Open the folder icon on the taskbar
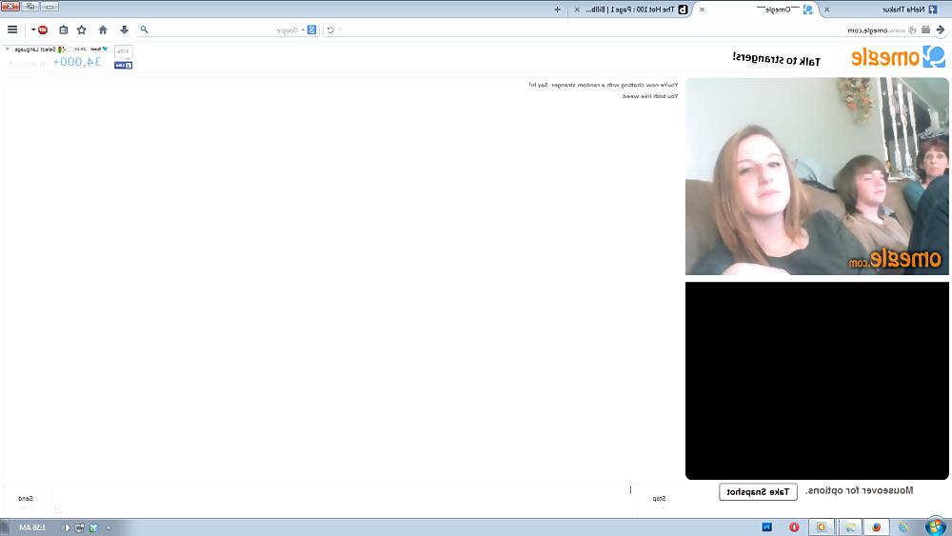 click(x=850, y=526)
